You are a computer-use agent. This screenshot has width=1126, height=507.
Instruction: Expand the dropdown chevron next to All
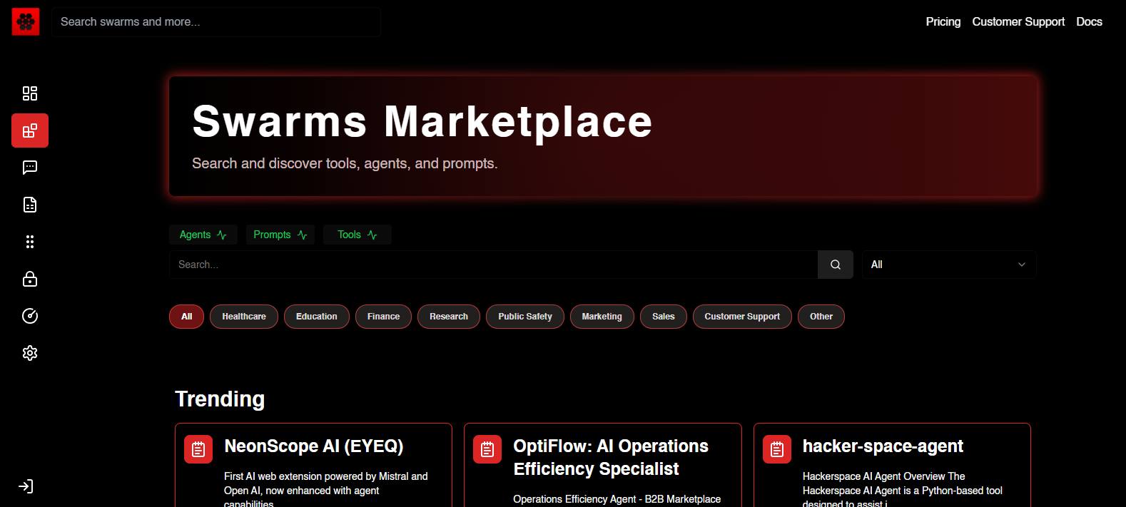1021,265
